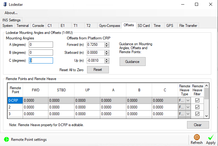Screen dimensions: 218x146
Task: Increase Forward offset with up arrow
Action: [107, 43]
